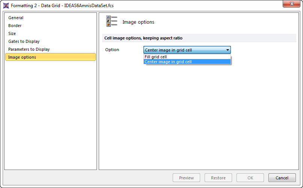Click the Restore button
The height and width of the screenshot is (188, 303).
[218, 178]
